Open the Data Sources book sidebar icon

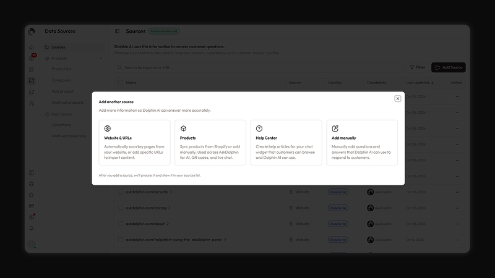pos(32,81)
